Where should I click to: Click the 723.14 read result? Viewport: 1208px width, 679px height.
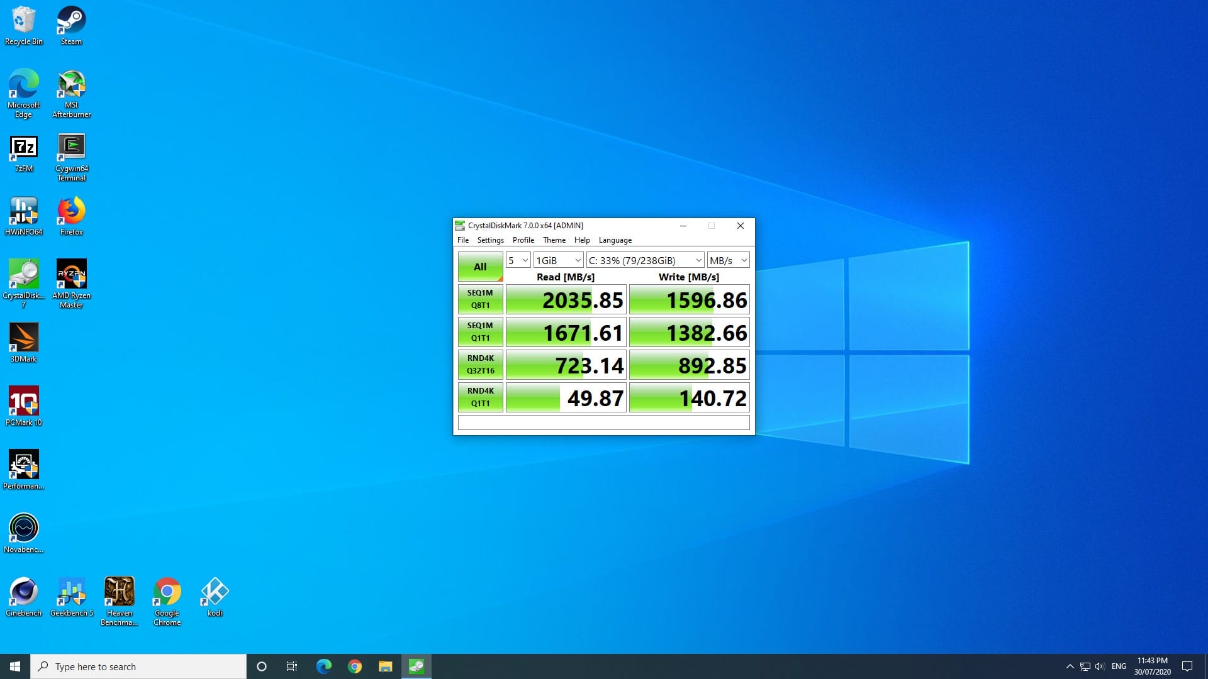pos(566,365)
